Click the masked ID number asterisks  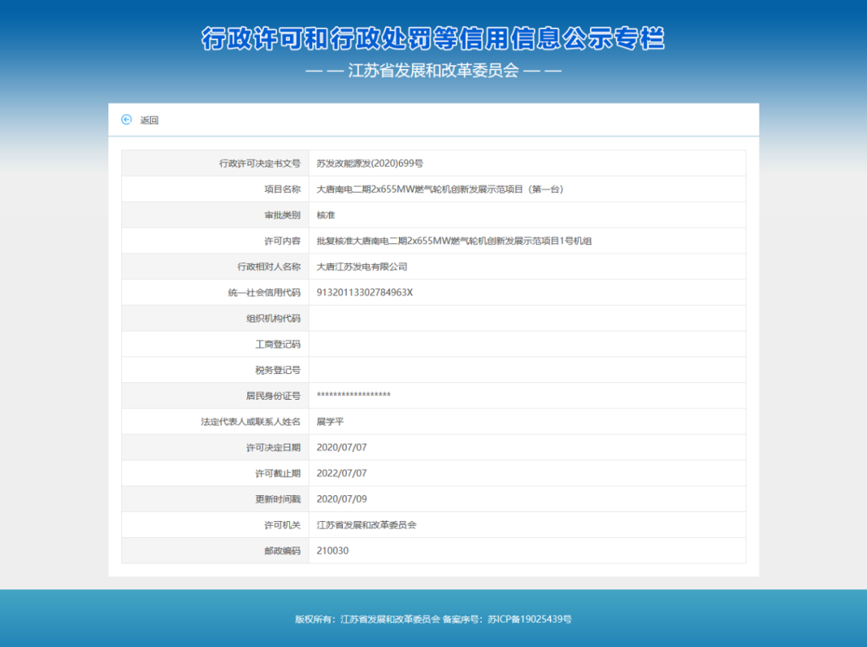point(353,396)
